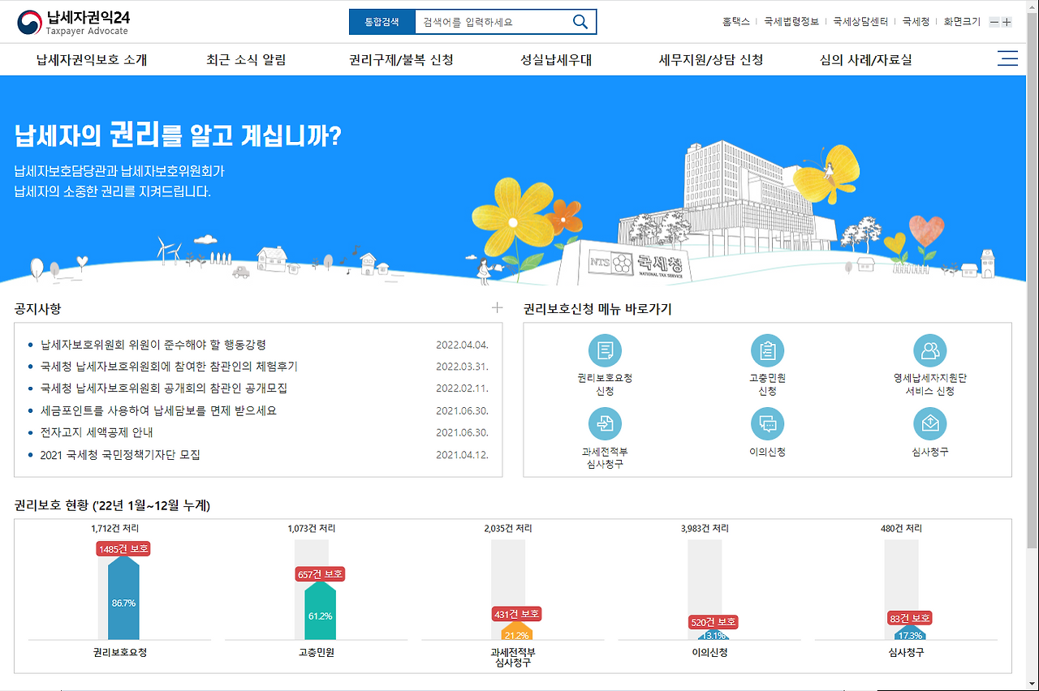Click the 고충민원 신청 clipboard icon
Viewport: 1039px width, 691px height.
pyautogui.click(x=767, y=350)
